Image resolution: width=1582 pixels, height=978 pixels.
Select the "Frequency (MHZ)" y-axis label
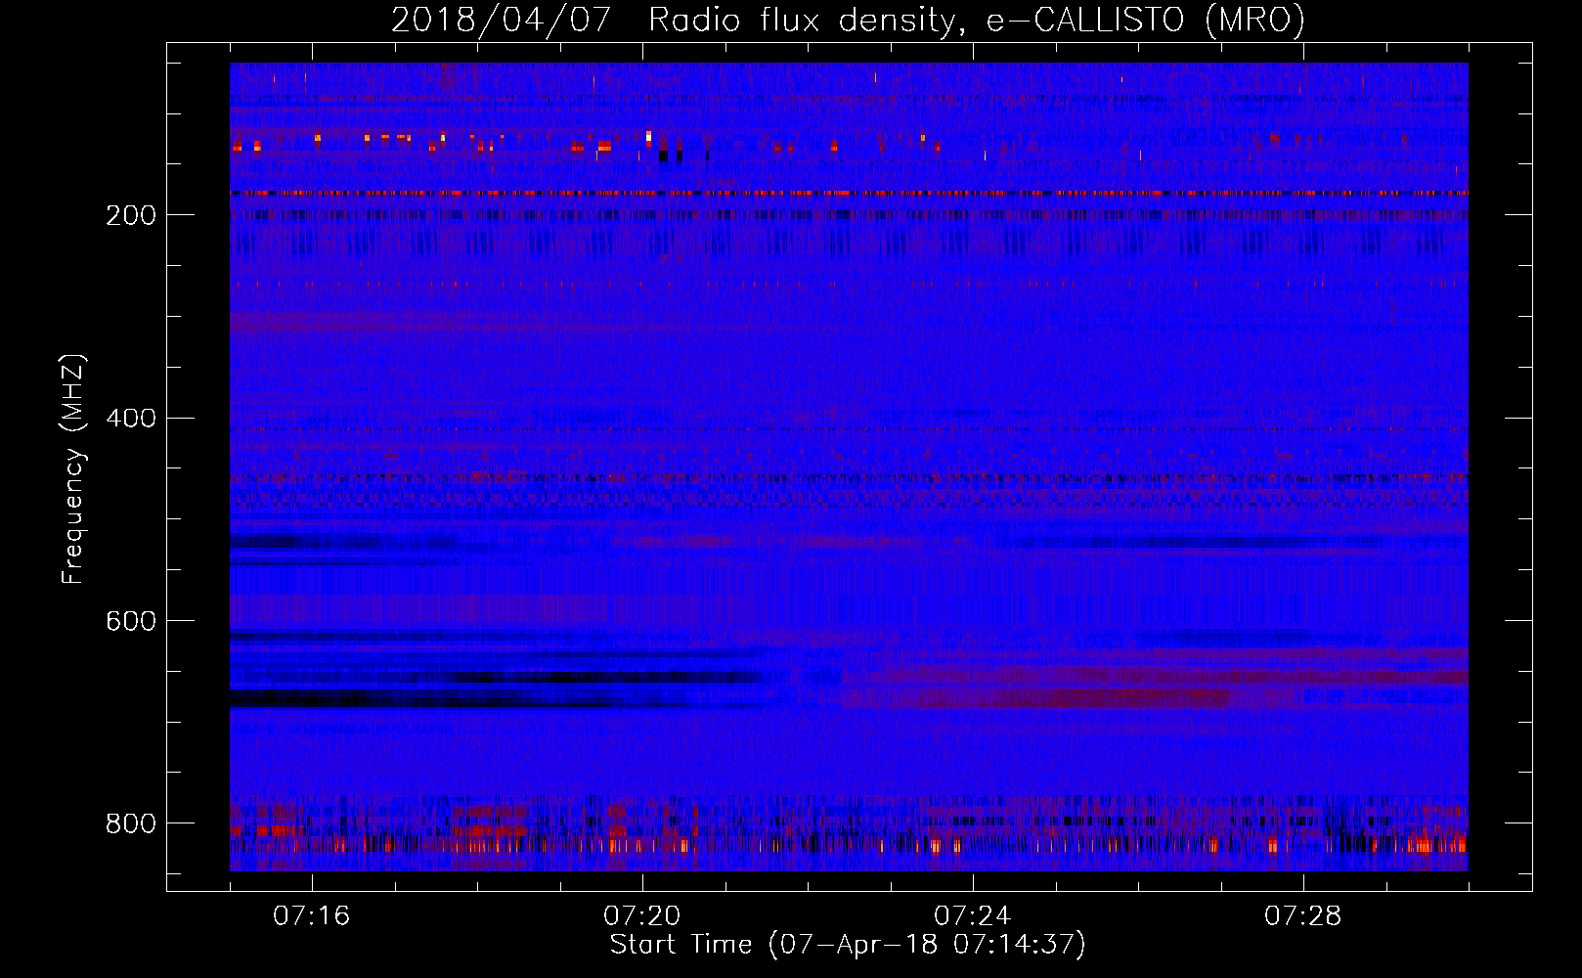click(73, 469)
